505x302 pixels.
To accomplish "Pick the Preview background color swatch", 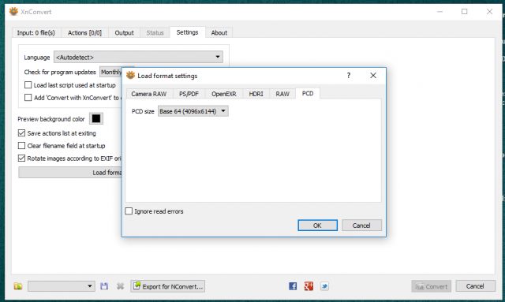I will pyautogui.click(x=96, y=118).
